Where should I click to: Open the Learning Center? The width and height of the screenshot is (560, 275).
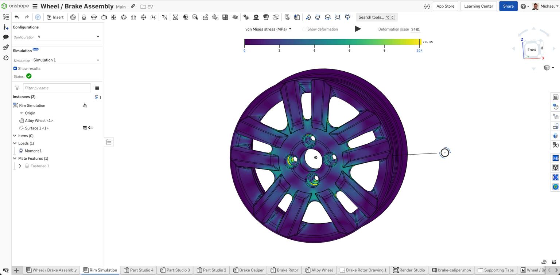478,6
